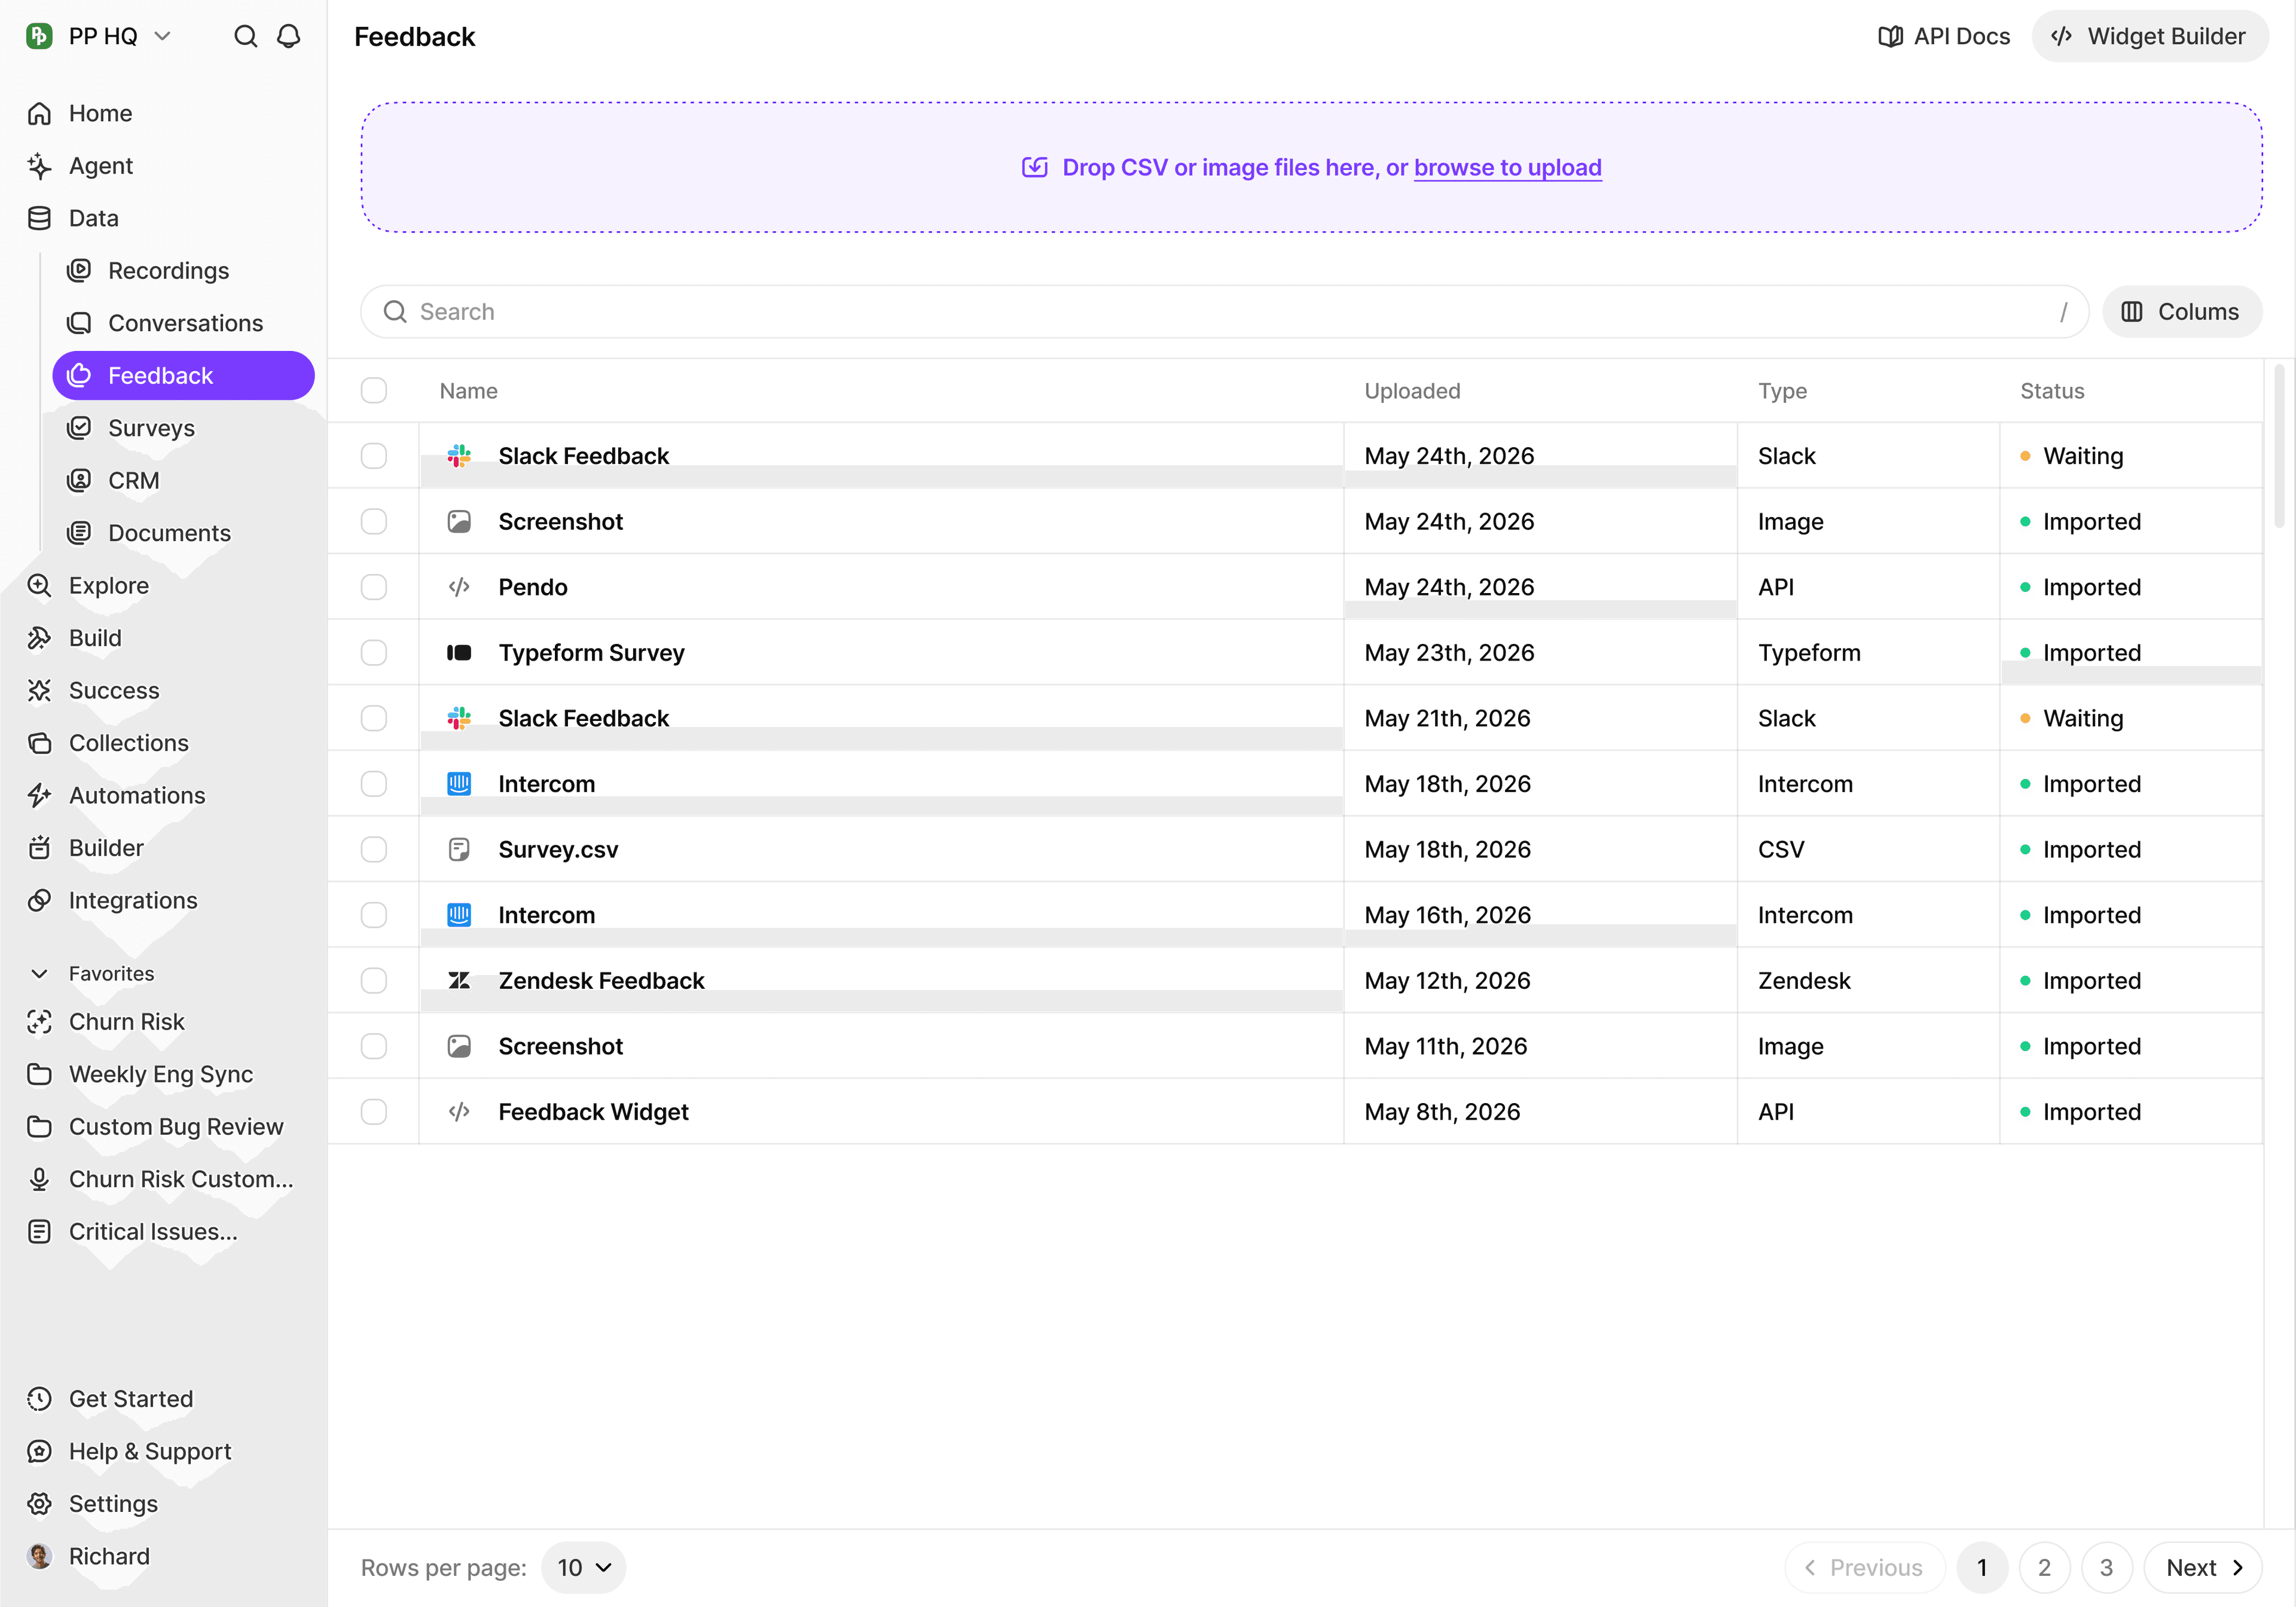
Task: Open the Colums column picker
Action: (x=2182, y=312)
